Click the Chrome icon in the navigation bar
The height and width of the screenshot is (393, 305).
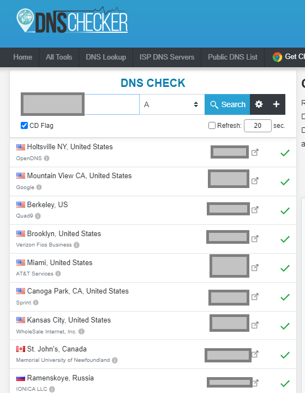click(x=277, y=57)
